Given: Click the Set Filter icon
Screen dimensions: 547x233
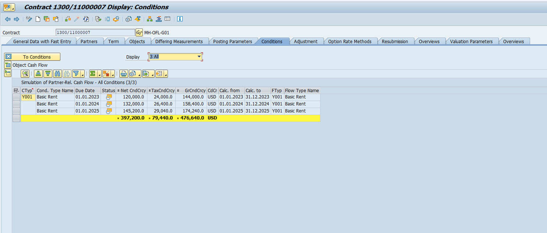Looking at the screenshot, I should click(x=76, y=73).
